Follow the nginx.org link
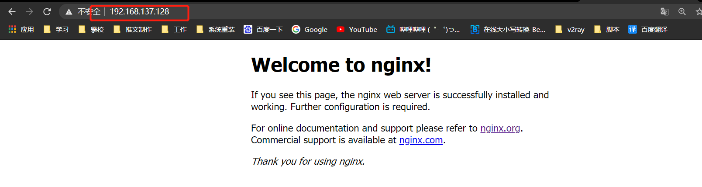The image size is (702, 187). click(x=500, y=128)
